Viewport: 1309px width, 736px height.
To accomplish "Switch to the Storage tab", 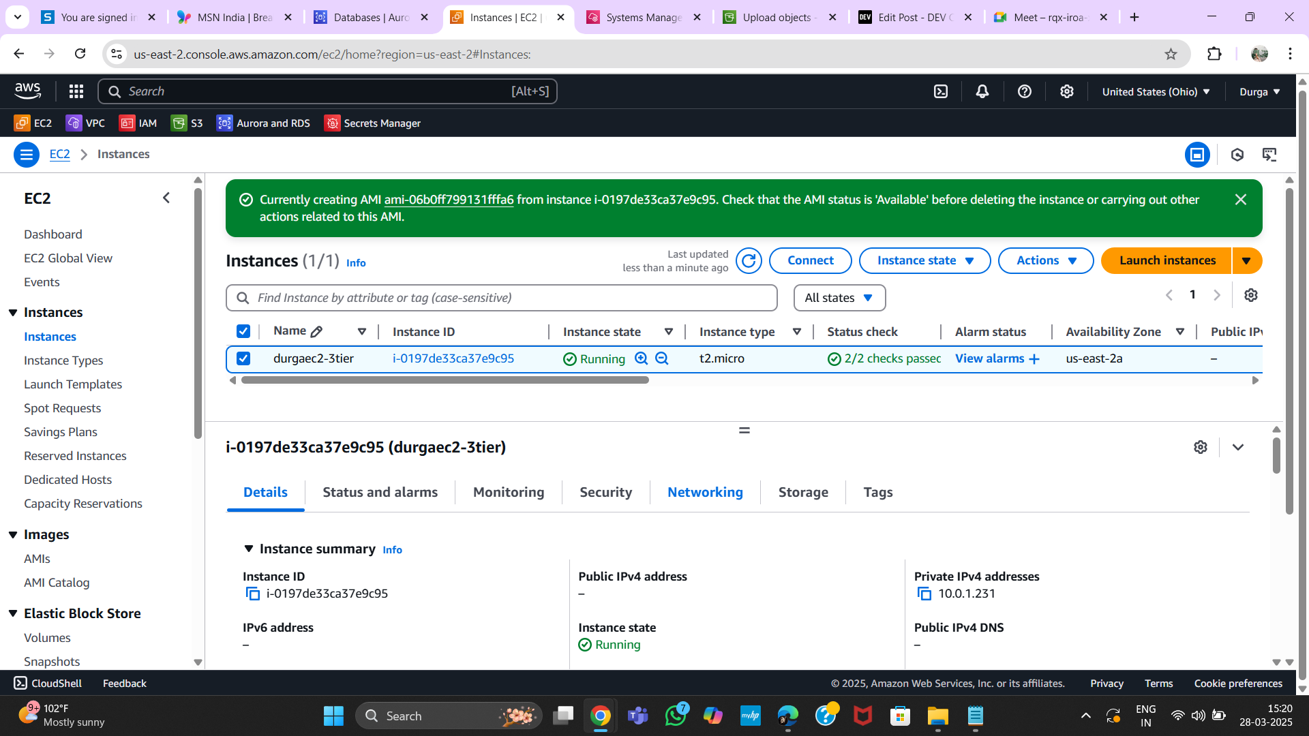I will pyautogui.click(x=803, y=493).
